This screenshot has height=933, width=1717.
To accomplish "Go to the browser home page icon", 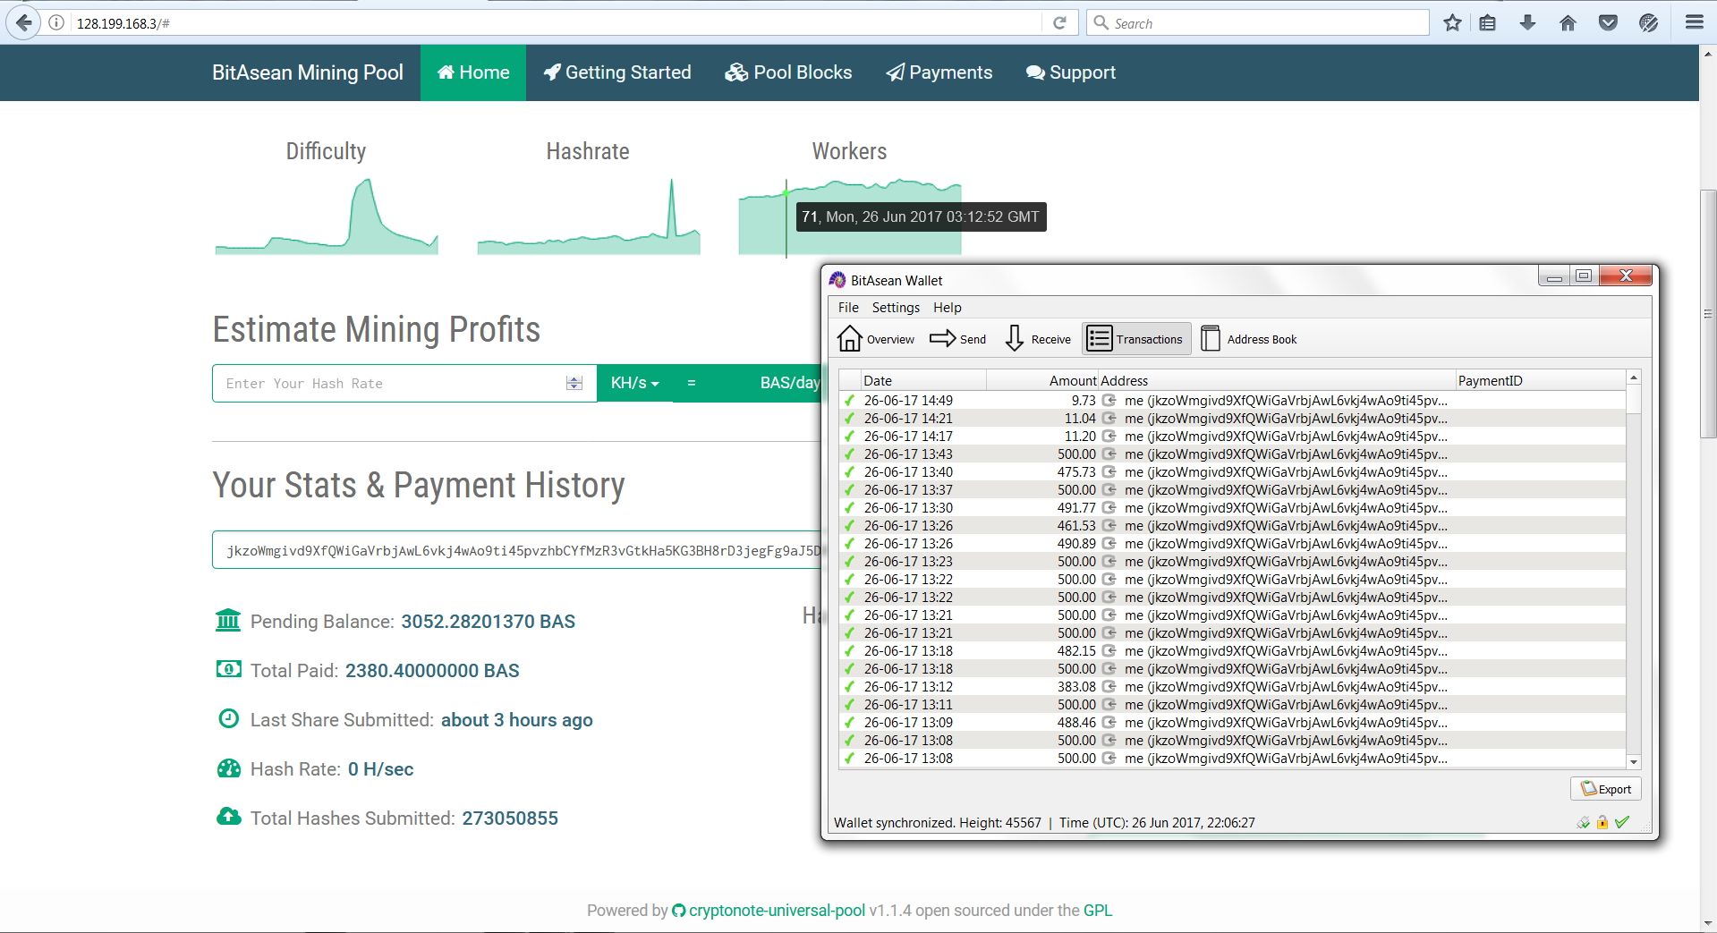I will pyautogui.click(x=1568, y=23).
